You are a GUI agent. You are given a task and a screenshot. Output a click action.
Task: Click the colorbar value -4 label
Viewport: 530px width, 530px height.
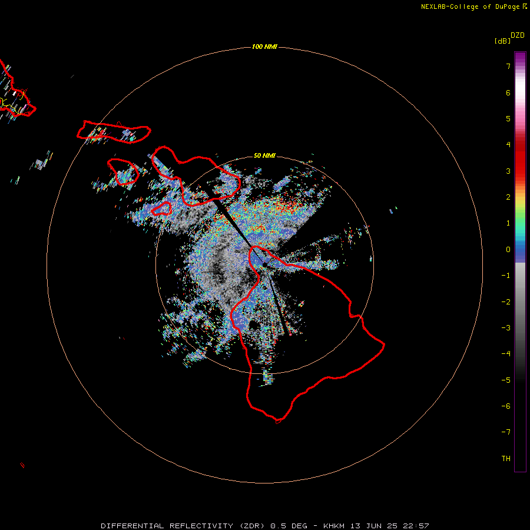[x=506, y=354]
